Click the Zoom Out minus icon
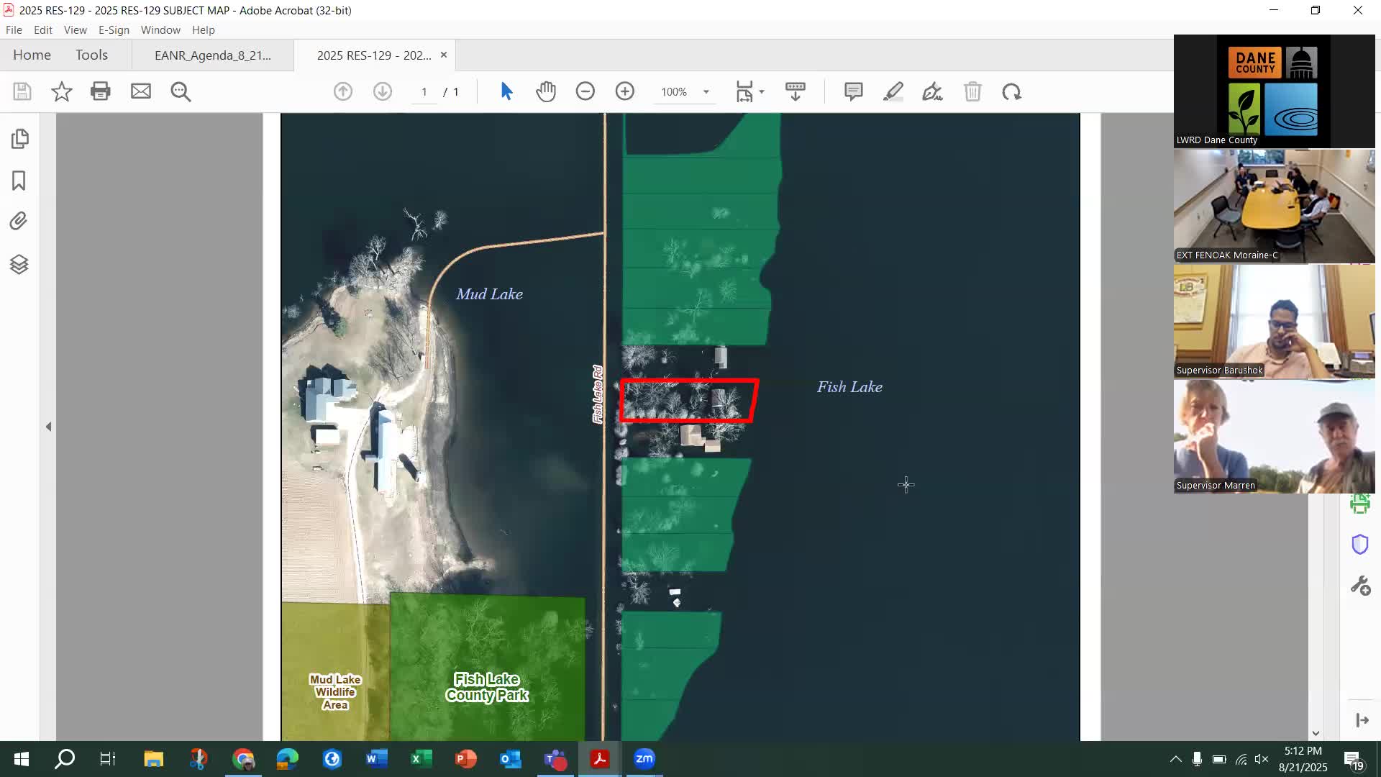 point(585,91)
